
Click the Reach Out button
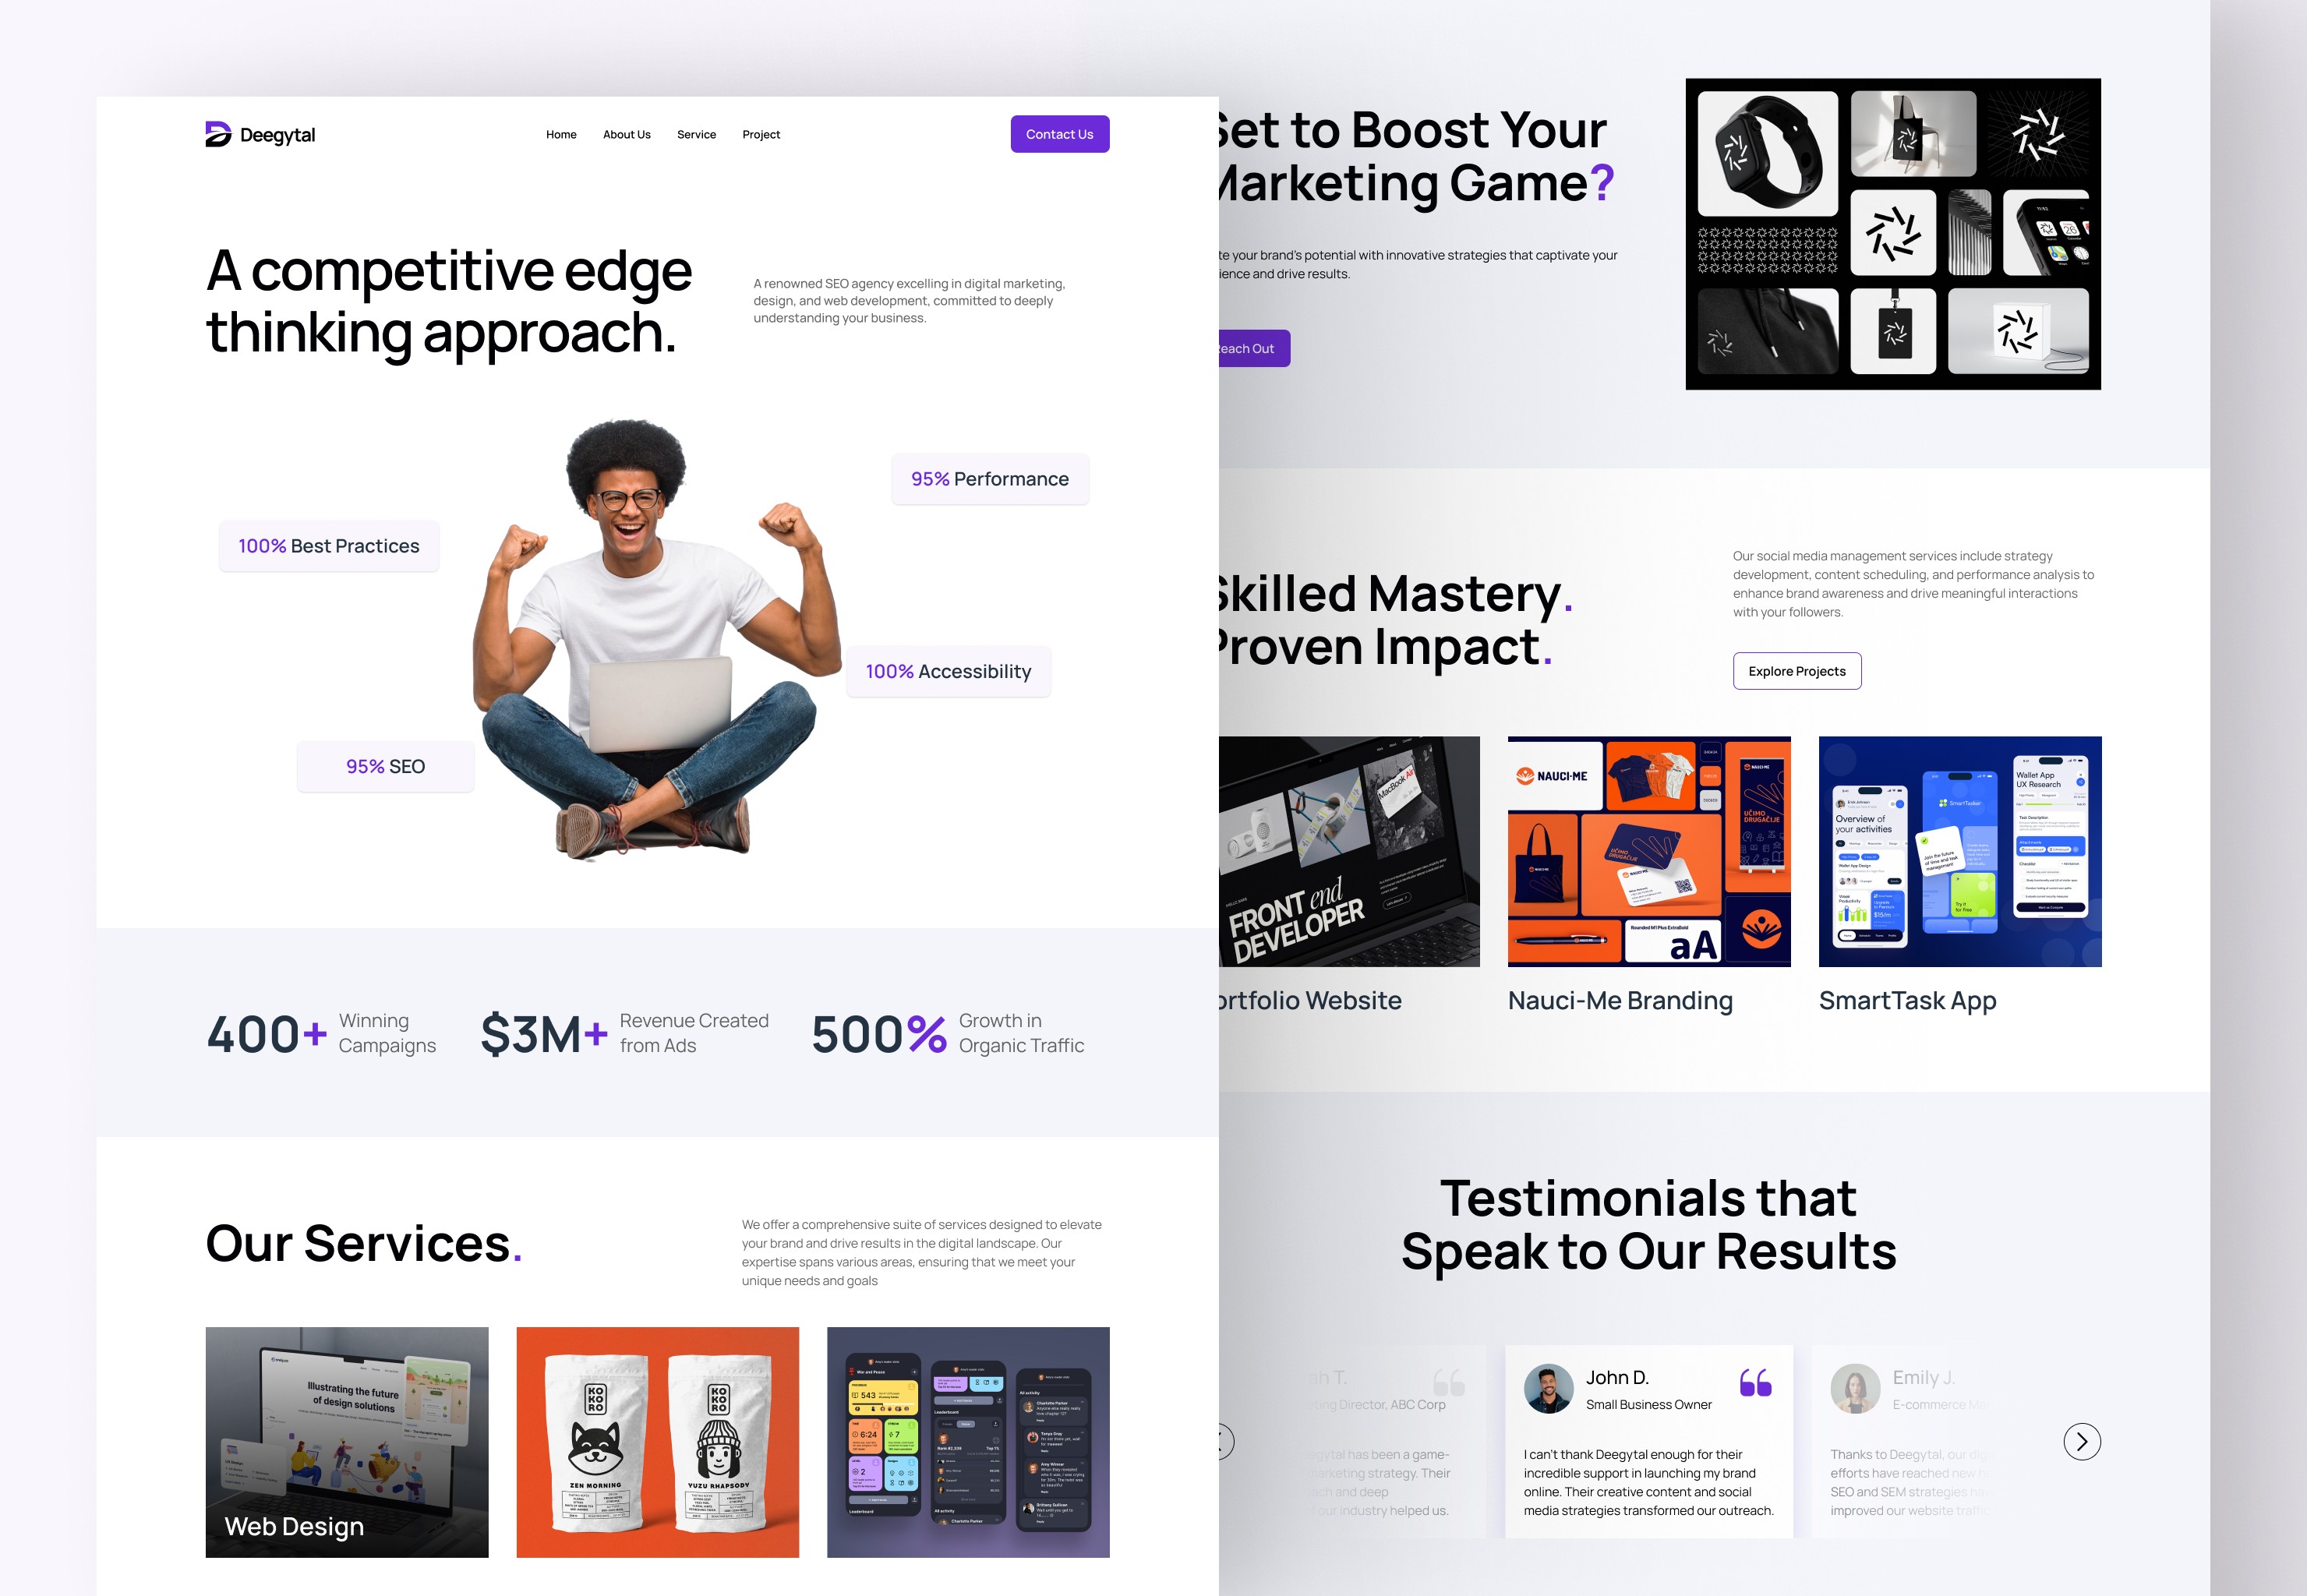click(1246, 345)
